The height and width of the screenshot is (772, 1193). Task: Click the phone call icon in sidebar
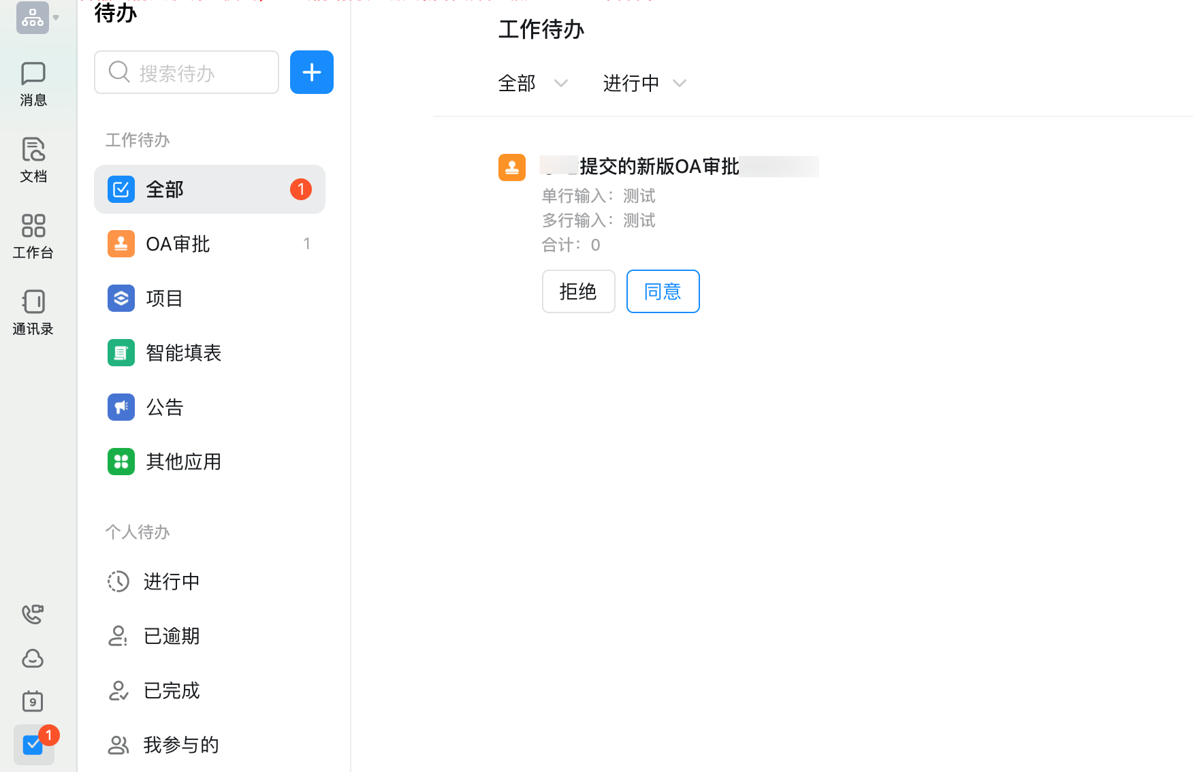[x=33, y=614]
